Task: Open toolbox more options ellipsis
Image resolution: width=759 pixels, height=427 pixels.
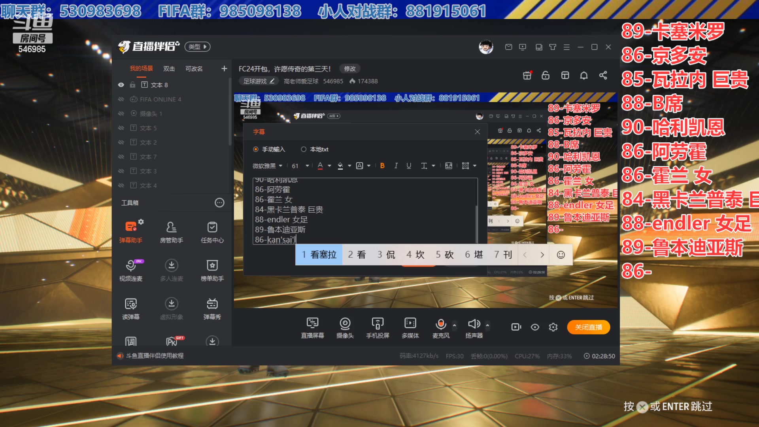Action: tap(219, 203)
